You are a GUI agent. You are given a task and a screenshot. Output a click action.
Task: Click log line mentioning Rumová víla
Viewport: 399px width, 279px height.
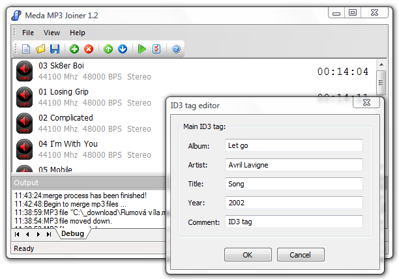pos(90,213)
